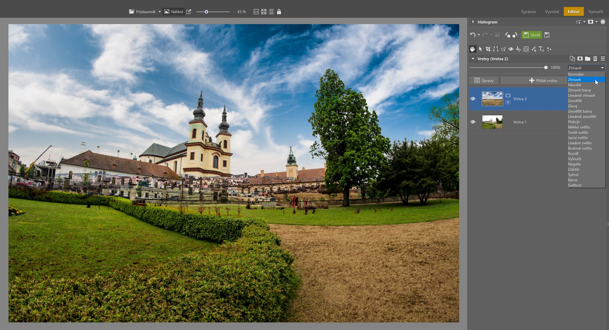Select the hand pan tool

click(473, 49)
